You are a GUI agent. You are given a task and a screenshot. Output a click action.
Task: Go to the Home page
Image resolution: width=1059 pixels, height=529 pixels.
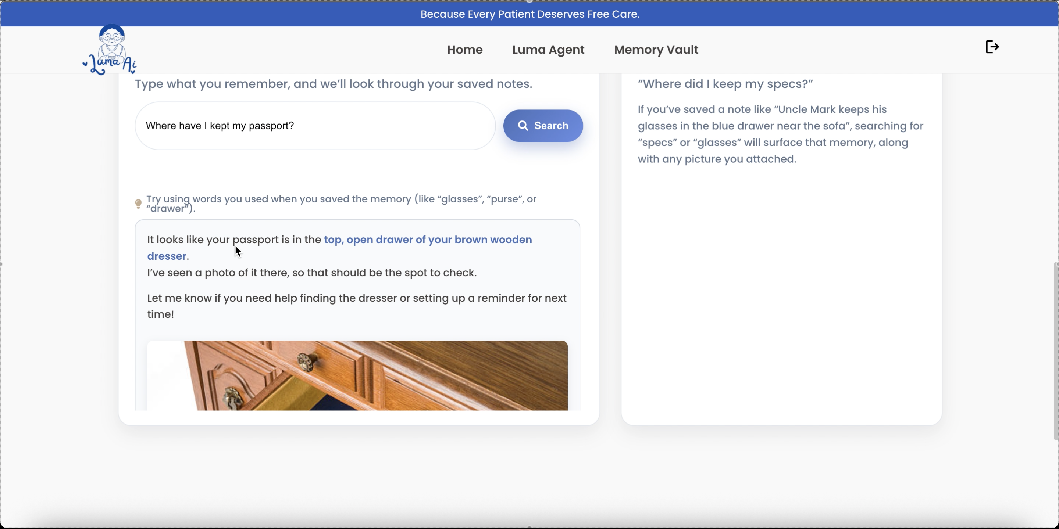(464, 50)
